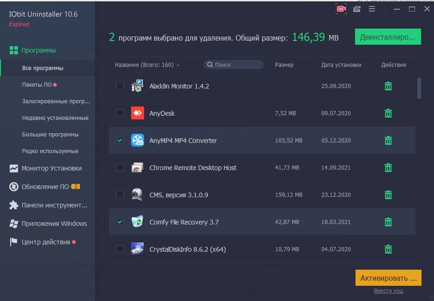Click the 159,12 MB size value
The width and height of the screenshot is (434, 301).
pyautogui.click(x=289, y=195)
